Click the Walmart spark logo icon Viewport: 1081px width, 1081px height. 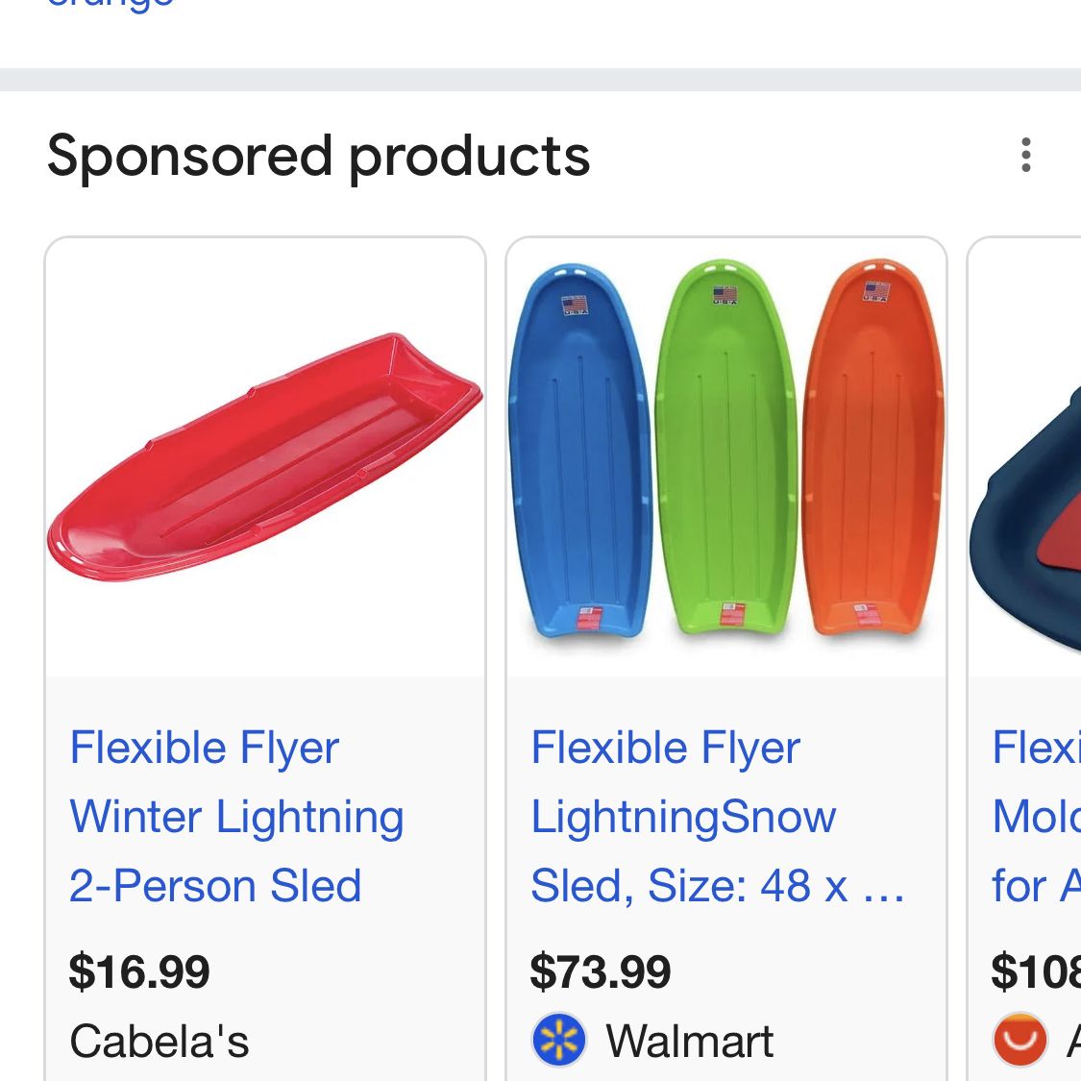pos(558,1041)
